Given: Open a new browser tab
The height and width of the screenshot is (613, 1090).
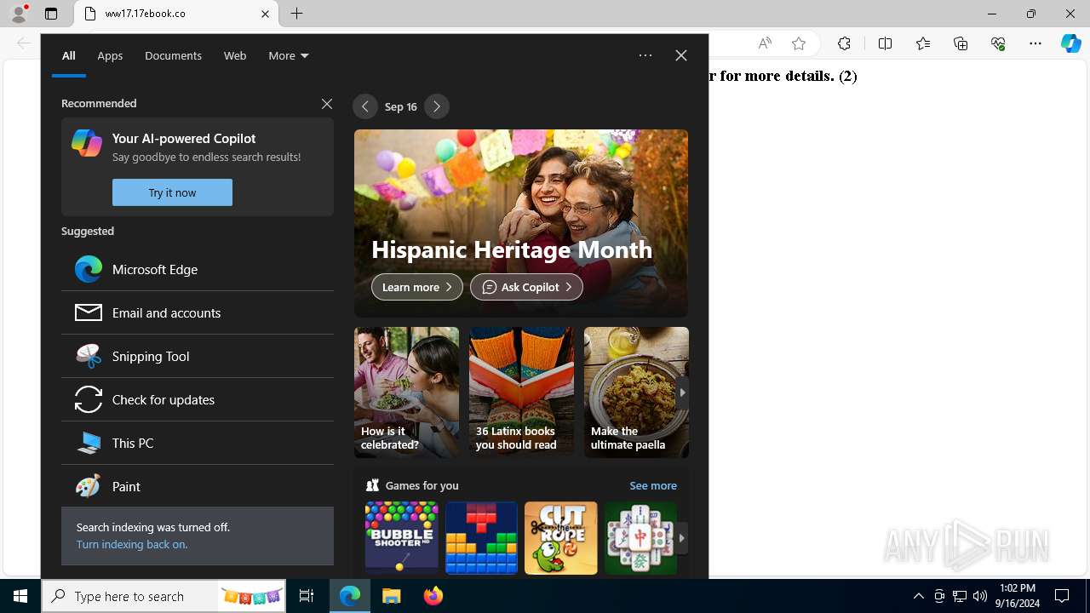Looking at the screenshot, I should point(297,14).
